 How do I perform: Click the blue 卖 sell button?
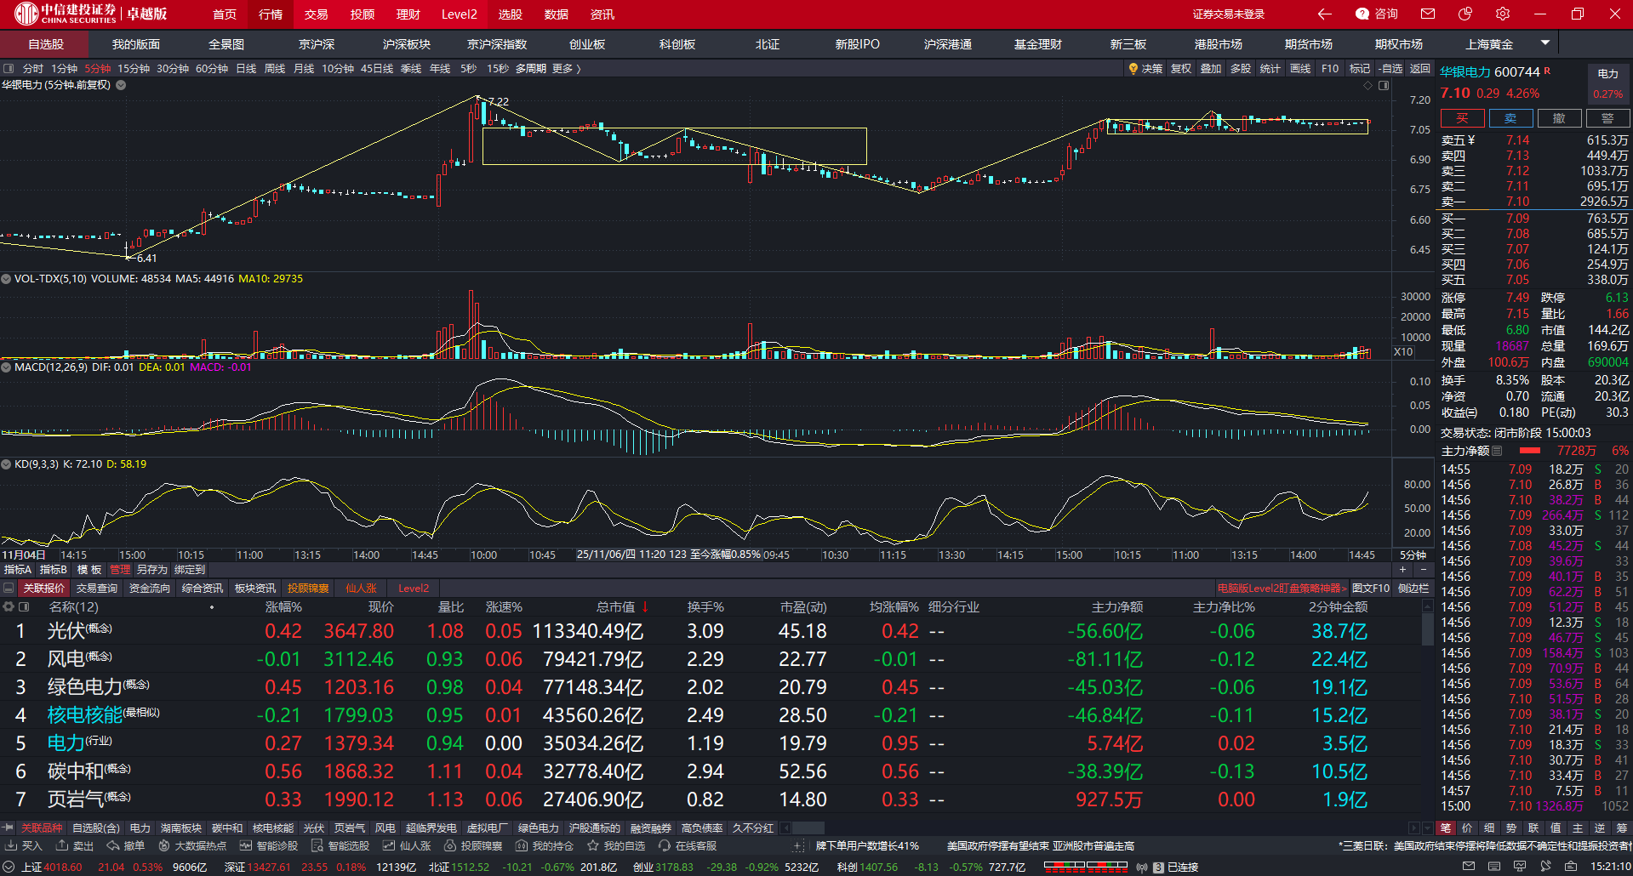pos(1510,118)
